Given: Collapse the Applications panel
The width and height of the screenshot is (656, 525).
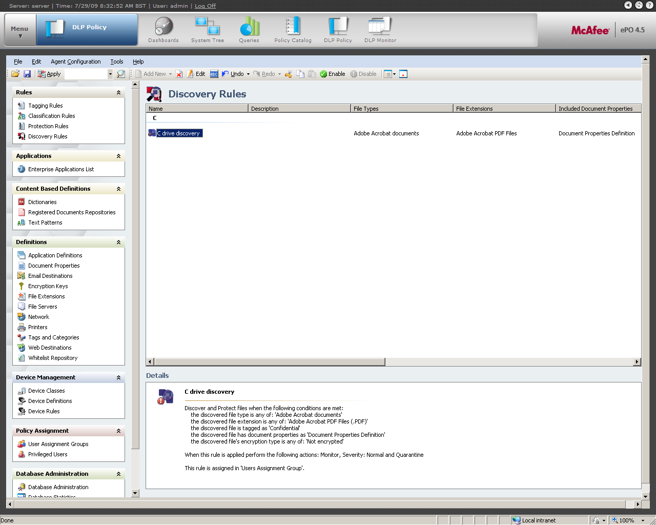Looking at the screenshot, I should point(118,156).
